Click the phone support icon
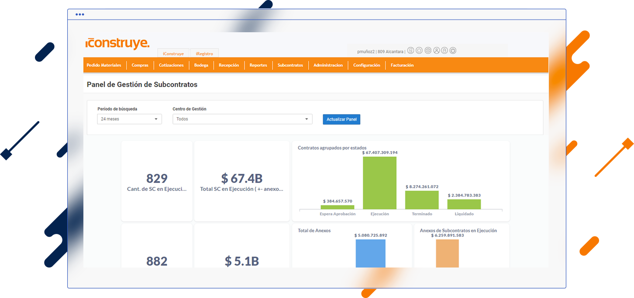 pos(428,51)
